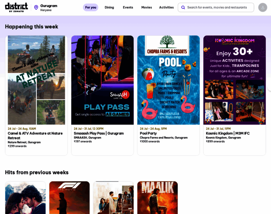The image size is (271, 214).
Task: Go to the Events tab
Action: [128, 7]
